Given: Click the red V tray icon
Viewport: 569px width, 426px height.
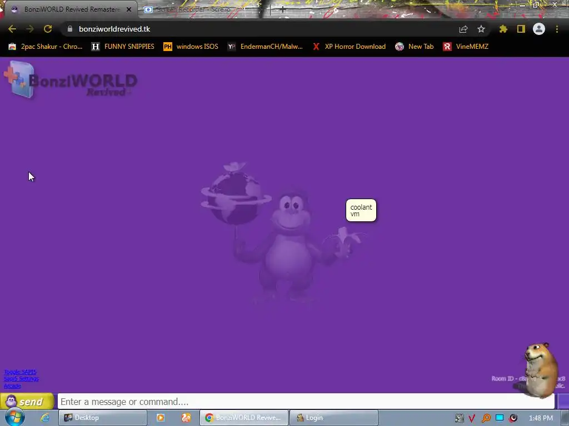Looking at the screenshot, I should point(472,418).
